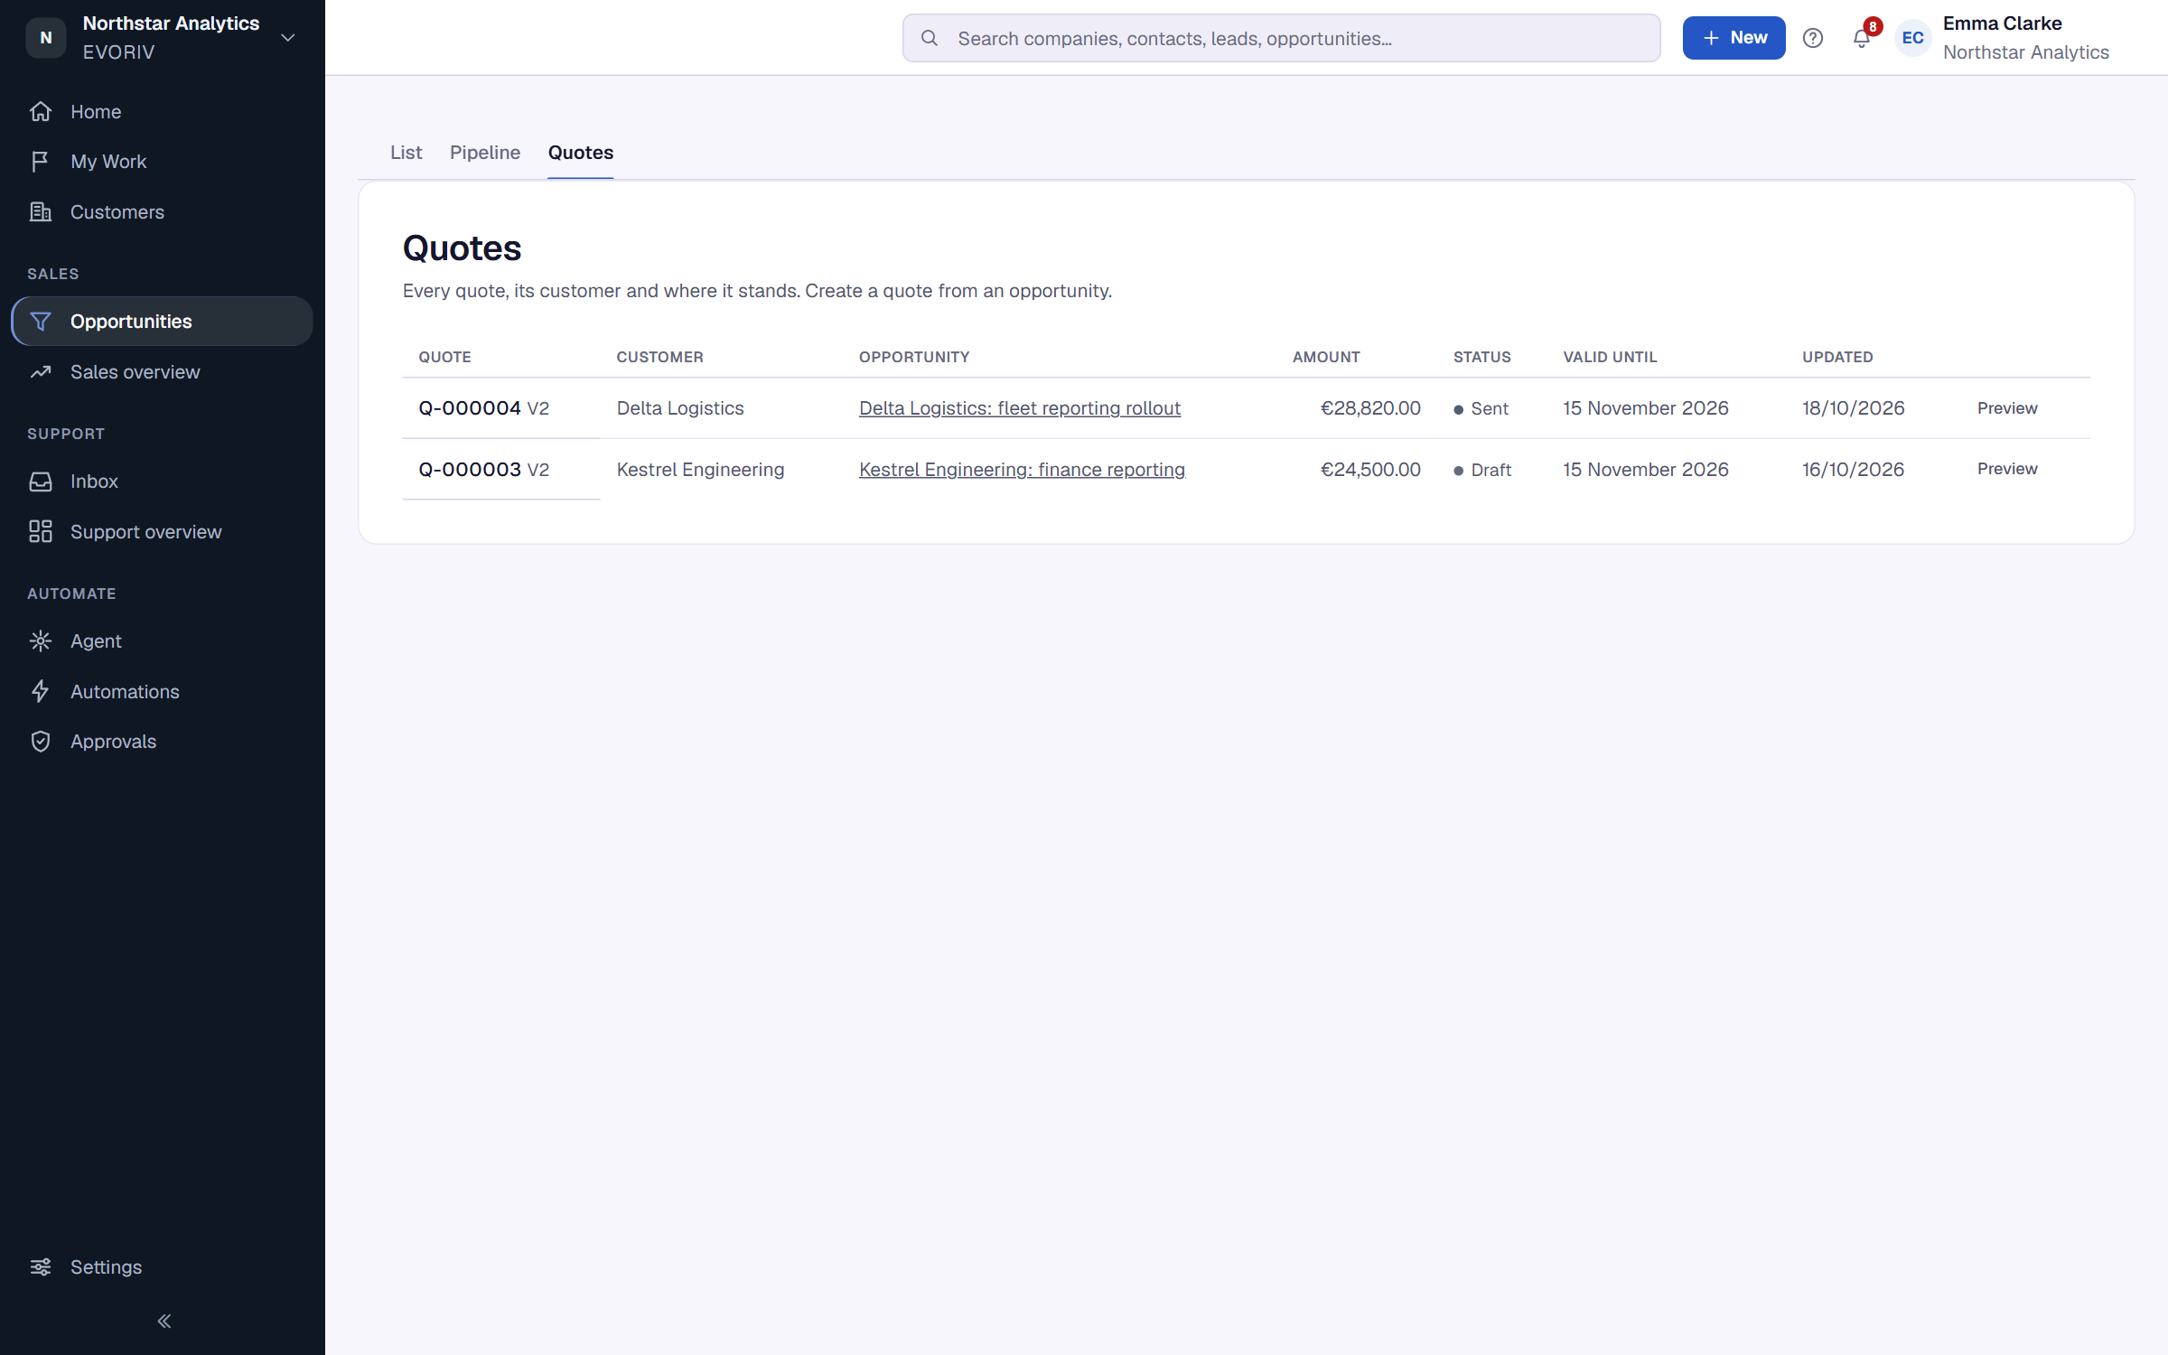
Task: Click the Opportunities funnel icon
Action: pyautogui.click(x=41, y=322)
